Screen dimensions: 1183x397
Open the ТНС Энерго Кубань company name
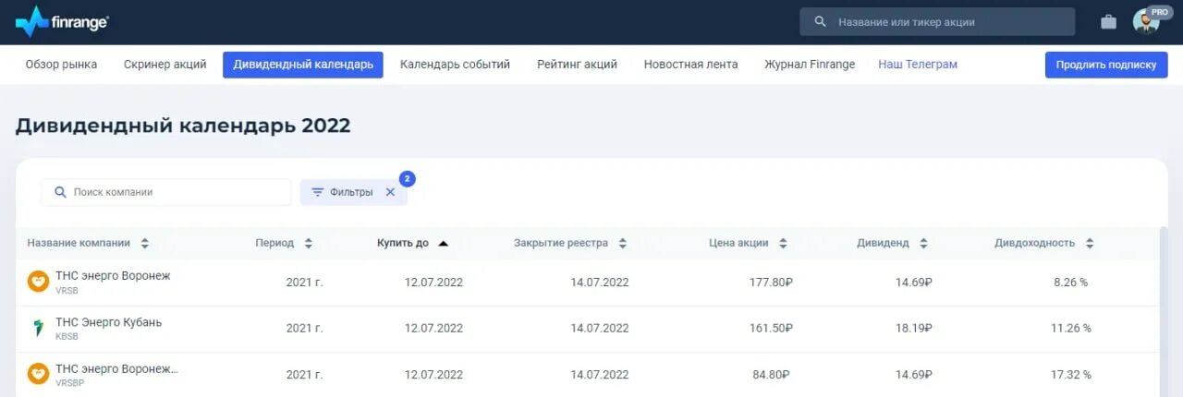(x=108, y=322)
